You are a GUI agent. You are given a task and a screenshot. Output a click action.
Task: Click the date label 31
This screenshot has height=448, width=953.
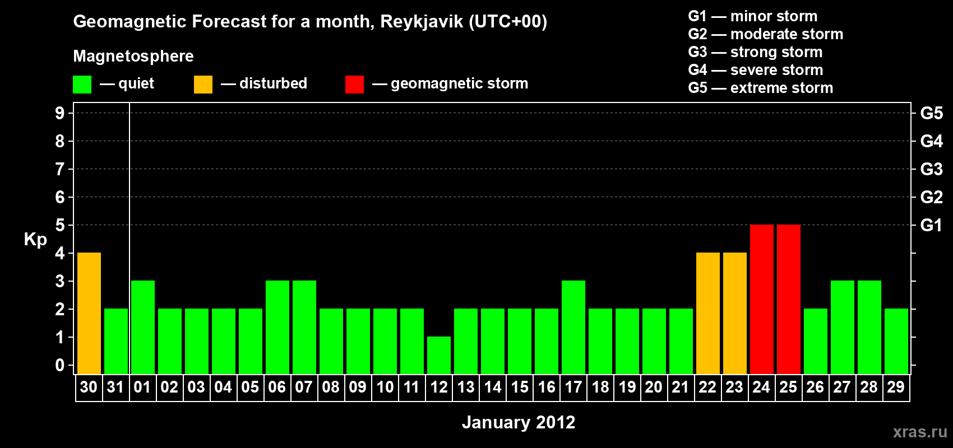coord(115,387)
